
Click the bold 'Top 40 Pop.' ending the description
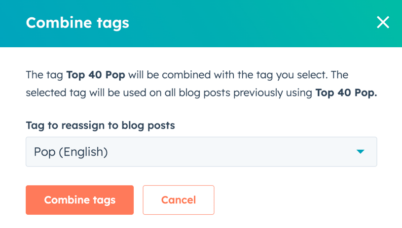(x=346, y=93)
